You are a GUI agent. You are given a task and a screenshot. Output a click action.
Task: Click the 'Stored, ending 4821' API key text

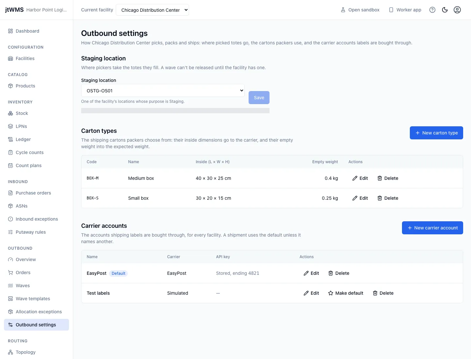tap(237, 273)
